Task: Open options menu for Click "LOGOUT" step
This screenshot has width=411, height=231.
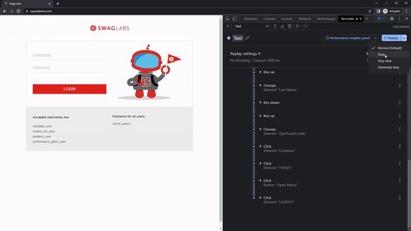Action: [399, 198]
